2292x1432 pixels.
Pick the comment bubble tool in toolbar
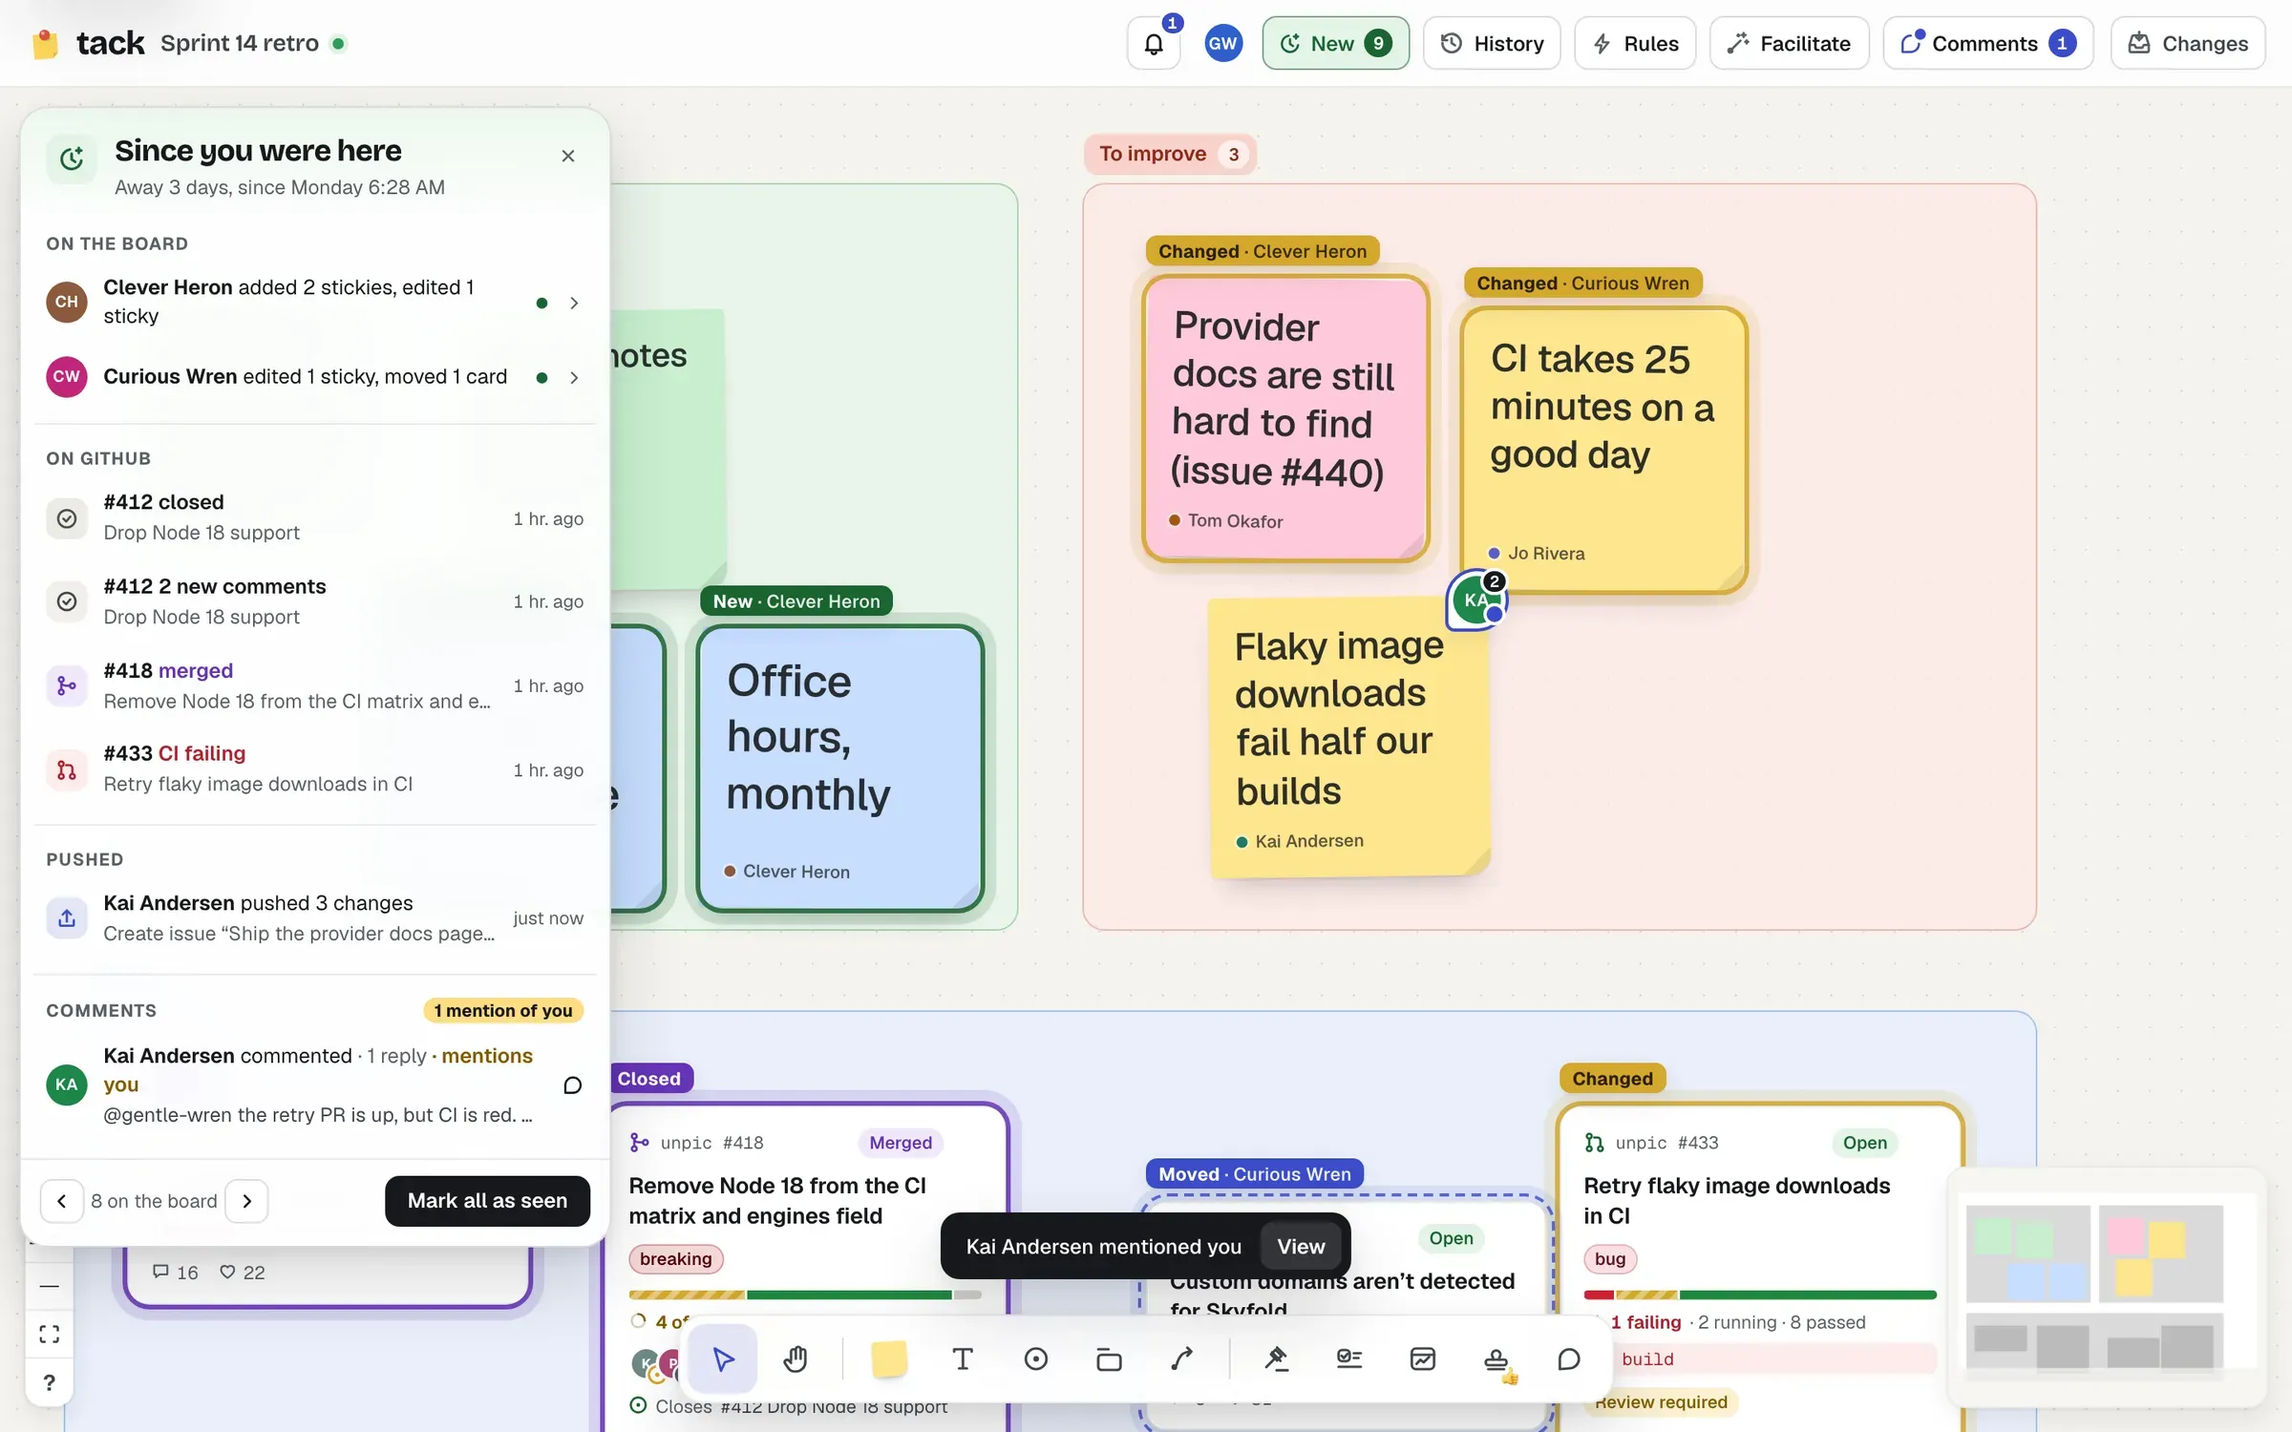1568,1358
